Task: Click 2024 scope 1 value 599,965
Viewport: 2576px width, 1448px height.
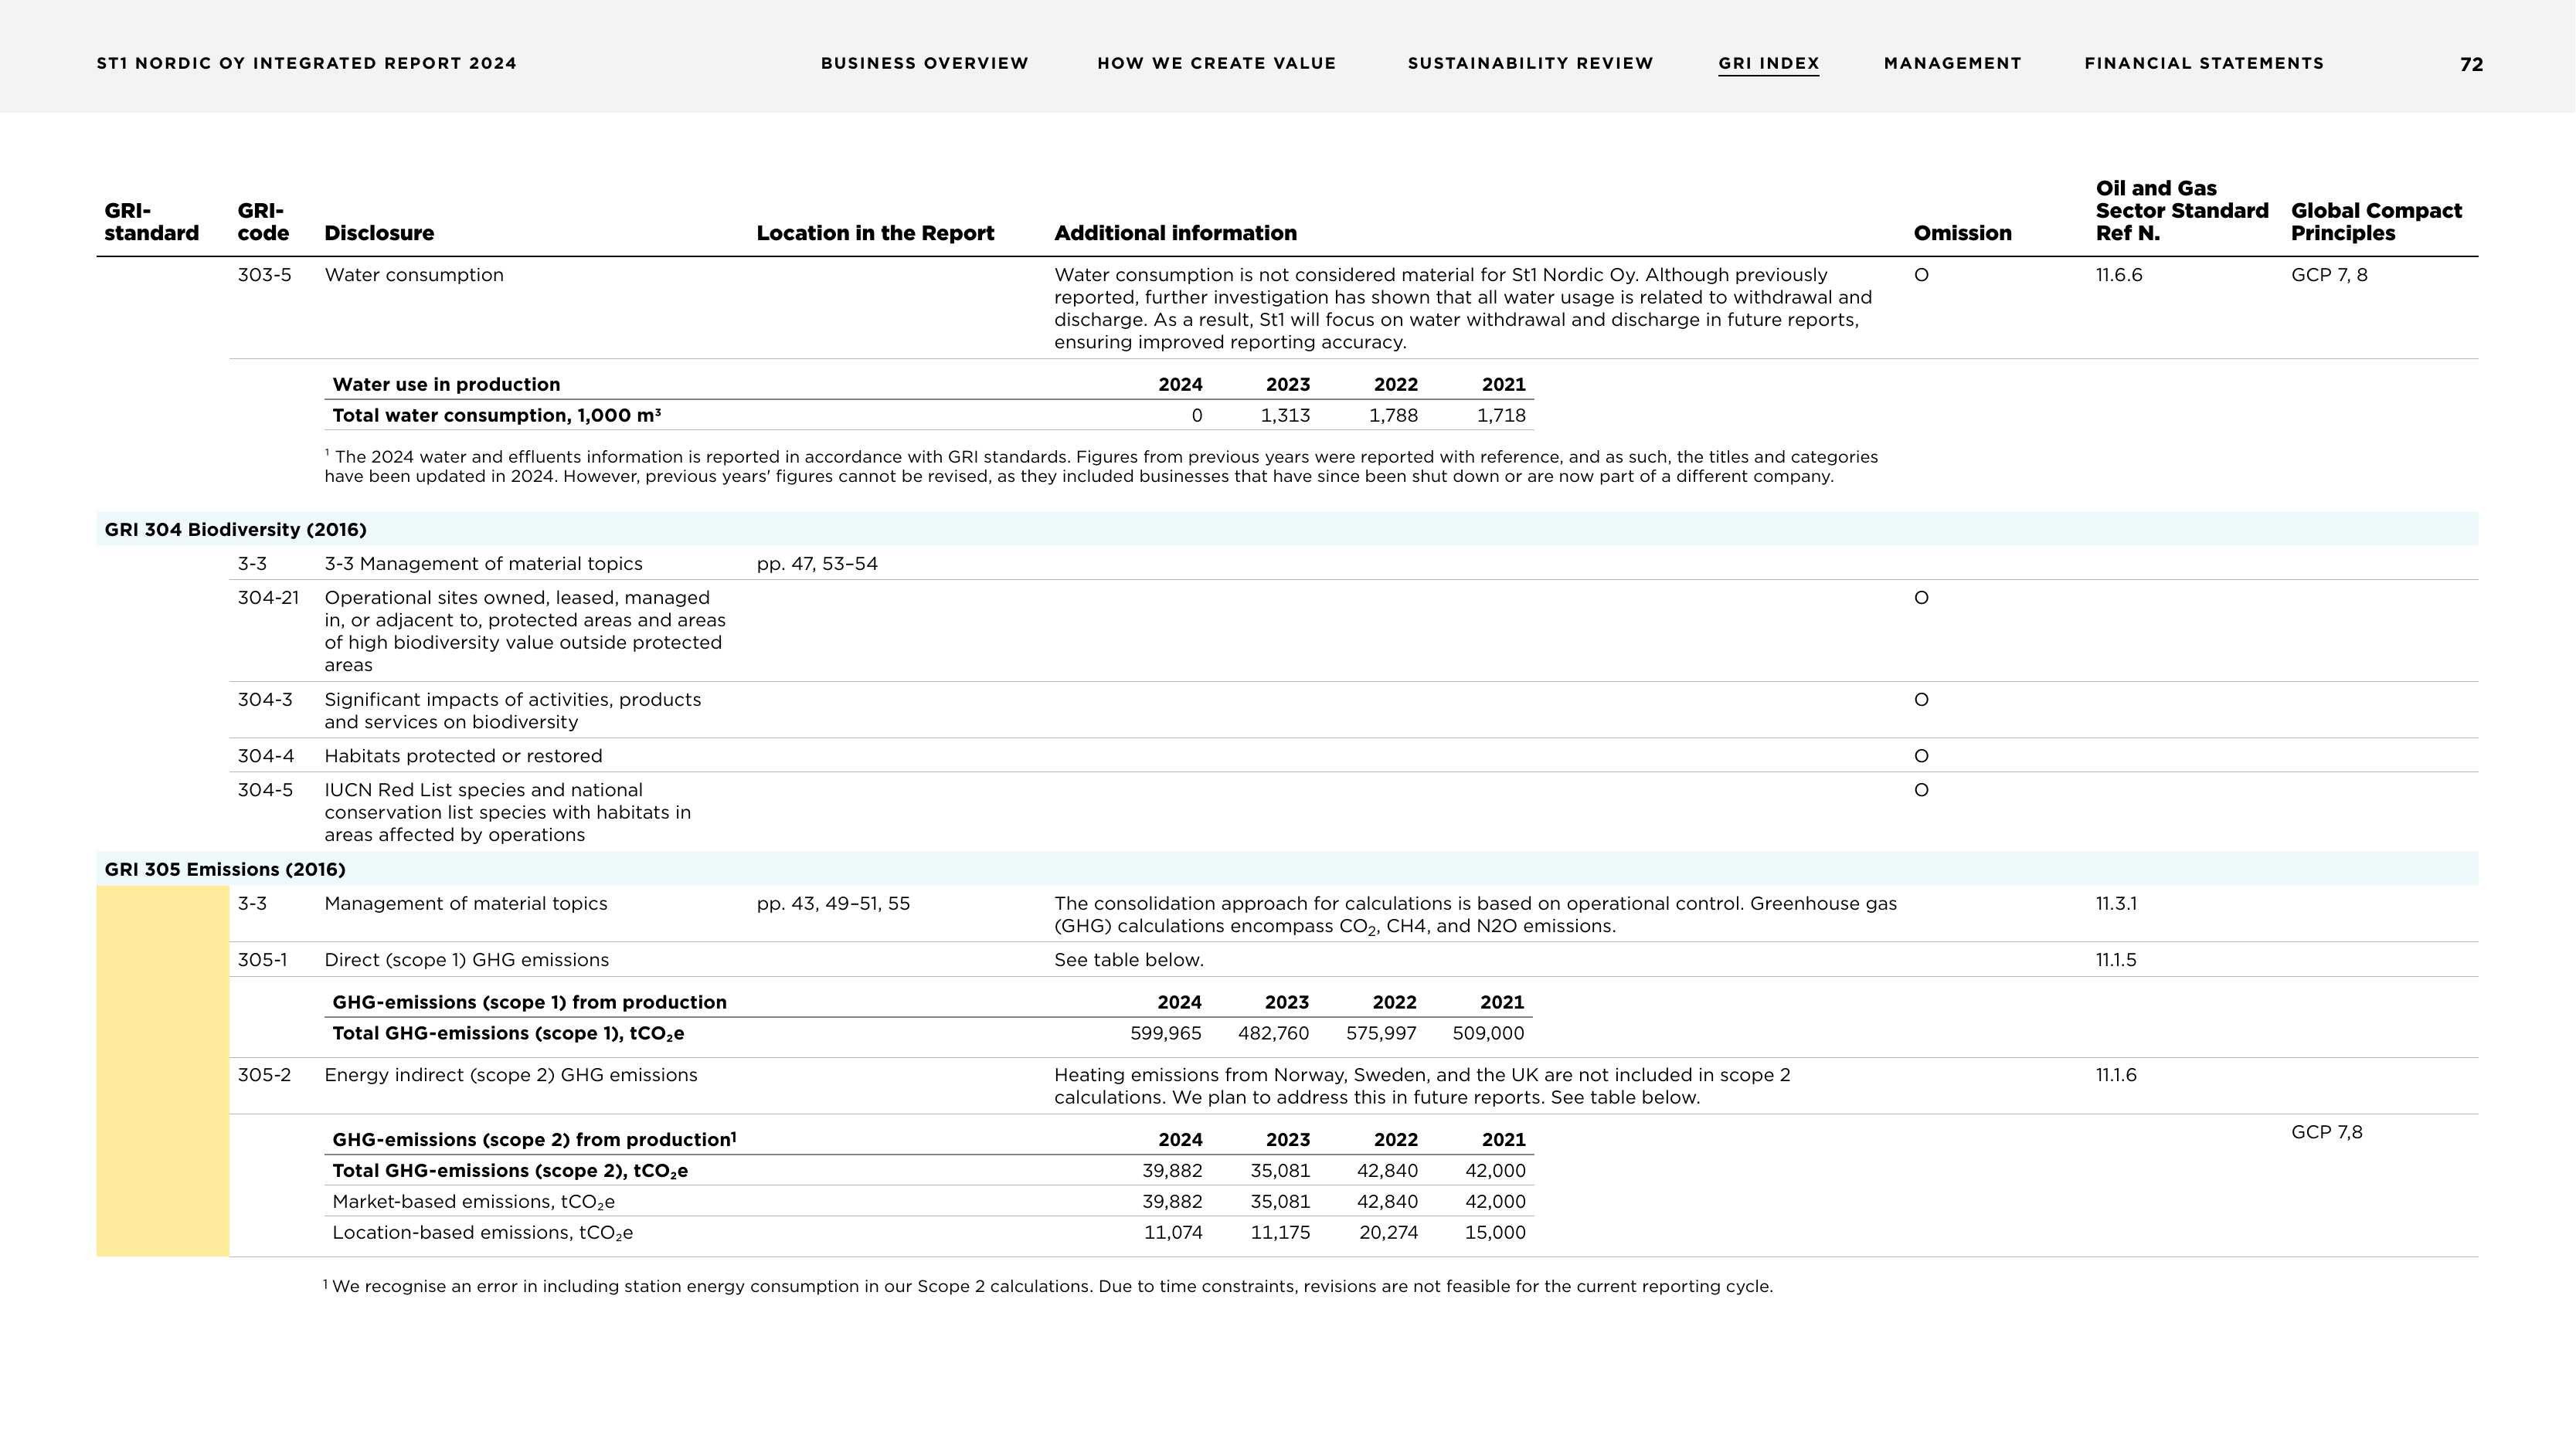Action: (1165, 1033)
